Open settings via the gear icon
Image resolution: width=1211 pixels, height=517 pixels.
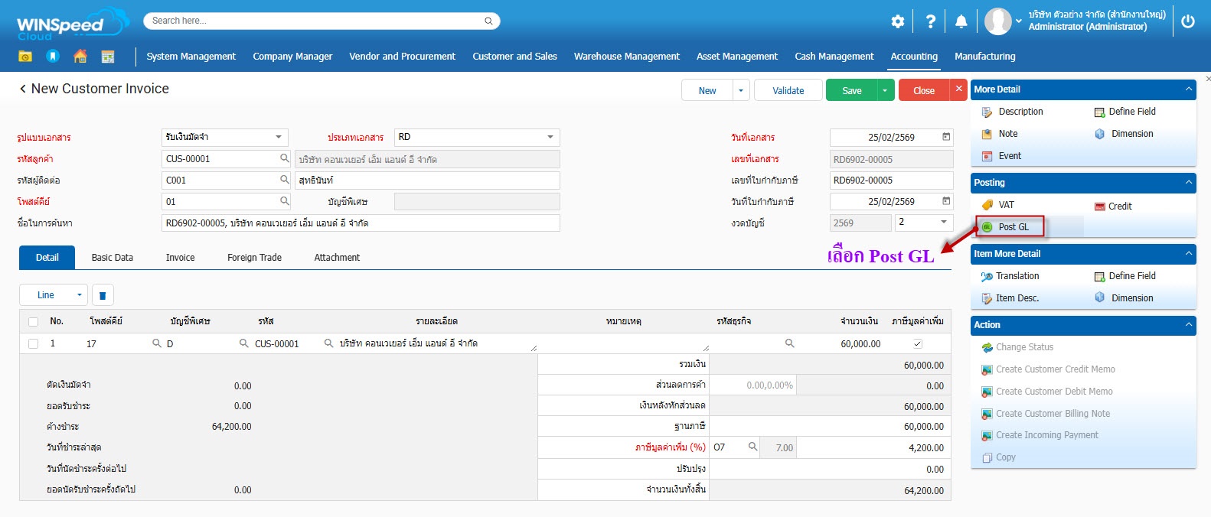[x=898, y=21]
